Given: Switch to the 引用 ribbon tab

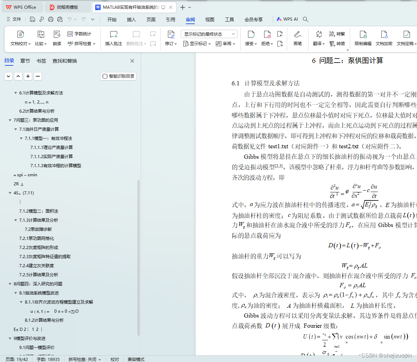Looking at the screenshot, I should (170, 20).
